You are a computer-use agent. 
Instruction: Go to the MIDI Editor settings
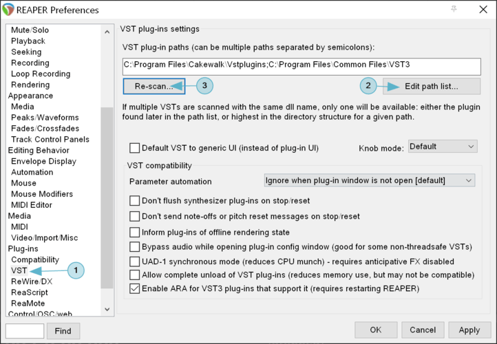[x=32, y=205]
